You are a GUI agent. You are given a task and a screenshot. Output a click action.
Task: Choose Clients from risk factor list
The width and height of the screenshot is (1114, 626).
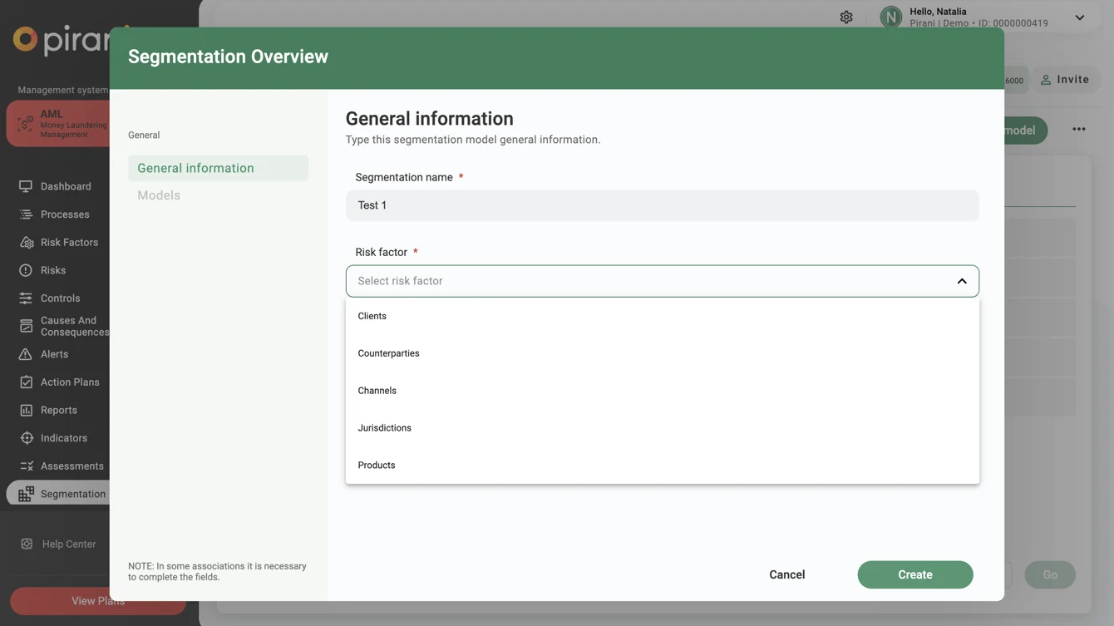372,316
